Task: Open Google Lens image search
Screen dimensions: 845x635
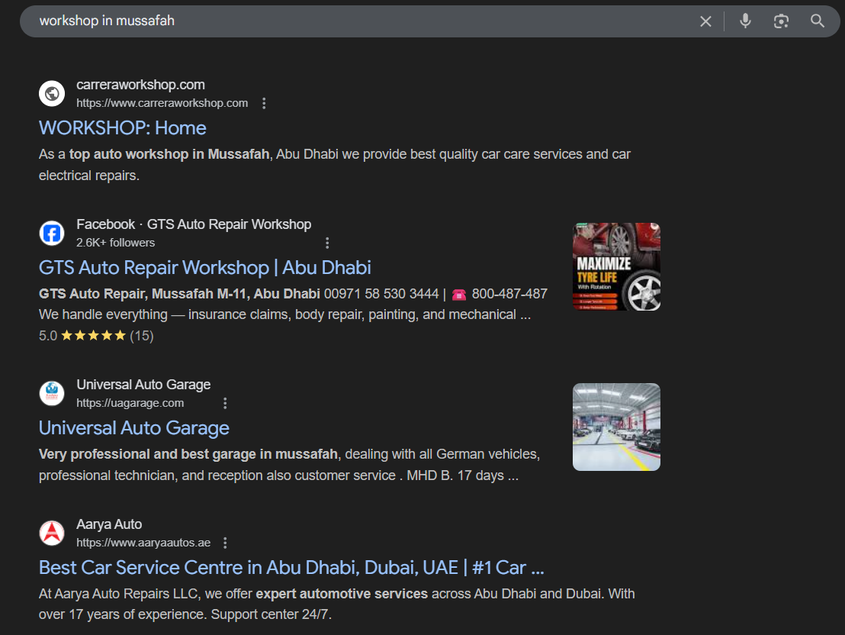Action: tap(781, 21)
